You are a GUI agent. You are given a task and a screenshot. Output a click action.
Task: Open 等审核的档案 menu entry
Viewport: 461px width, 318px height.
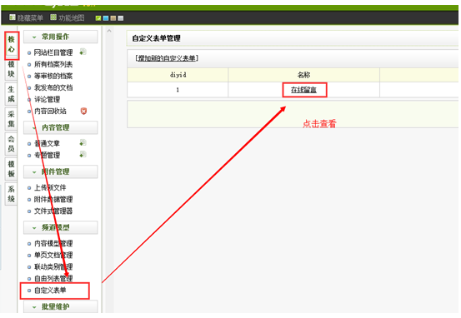coord(53,76)
